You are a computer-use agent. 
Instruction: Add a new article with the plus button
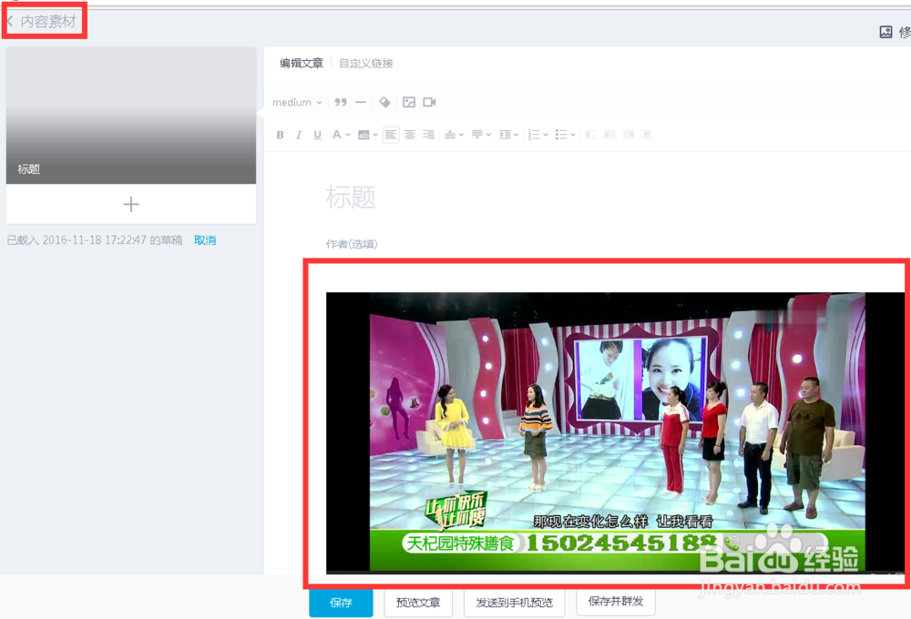pyautogui.click(x=131, y=205)
